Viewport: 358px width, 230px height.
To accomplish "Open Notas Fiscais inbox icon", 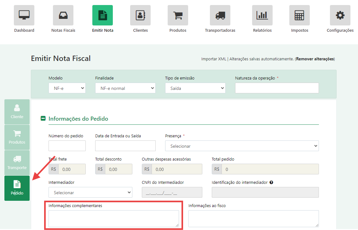I will [x=63, y=15].
